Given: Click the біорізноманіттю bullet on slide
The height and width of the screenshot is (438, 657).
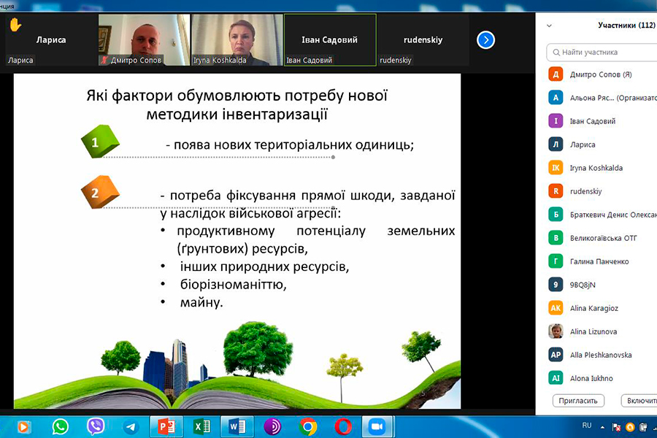Looking at the screenshot, I should [234, 285].
